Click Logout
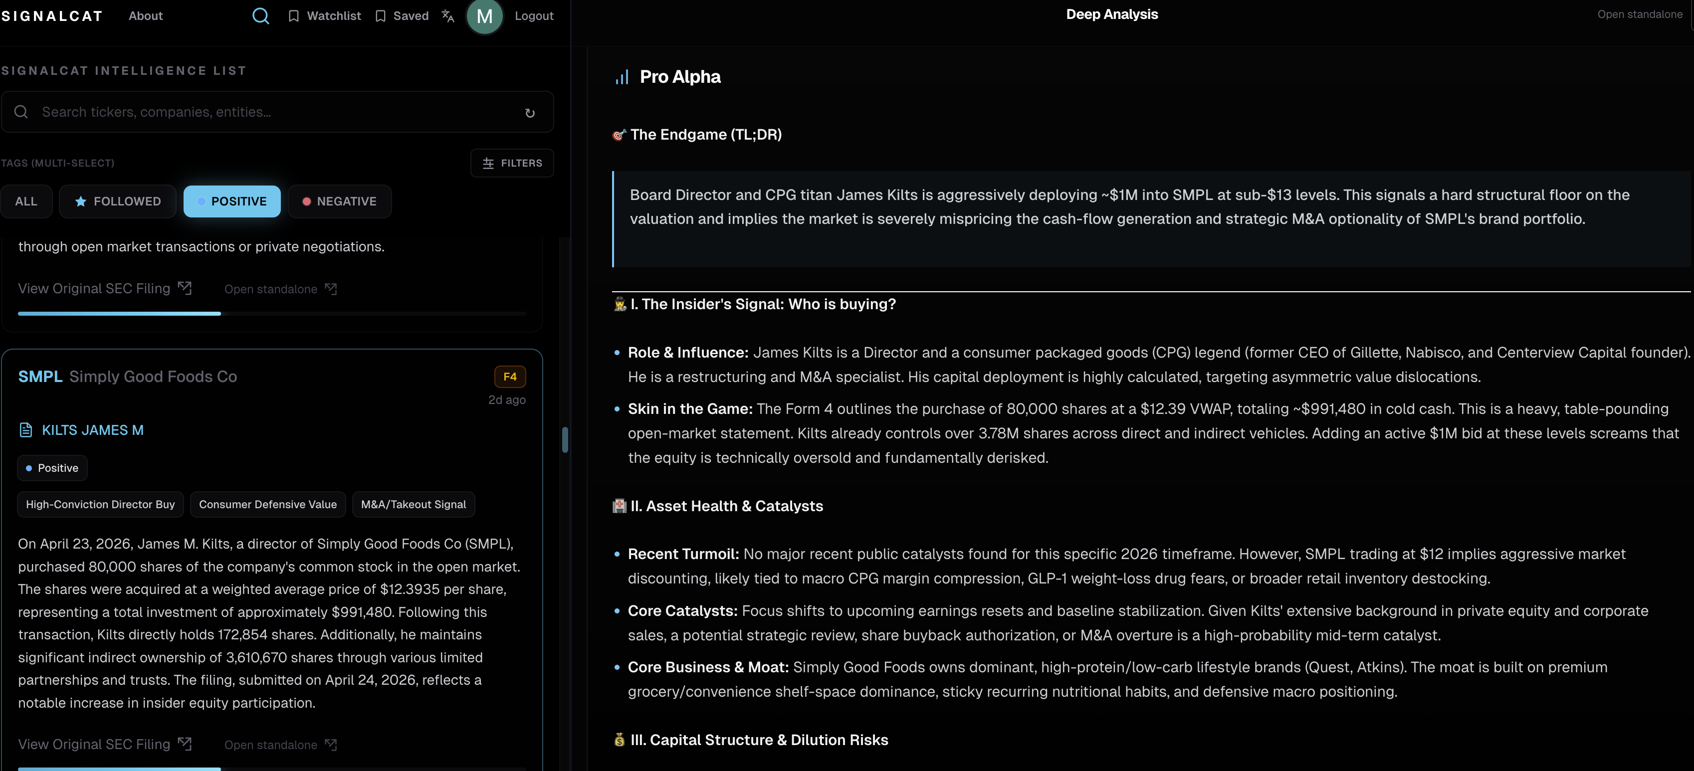This screenshot has height=771, width=1694. 534,16
